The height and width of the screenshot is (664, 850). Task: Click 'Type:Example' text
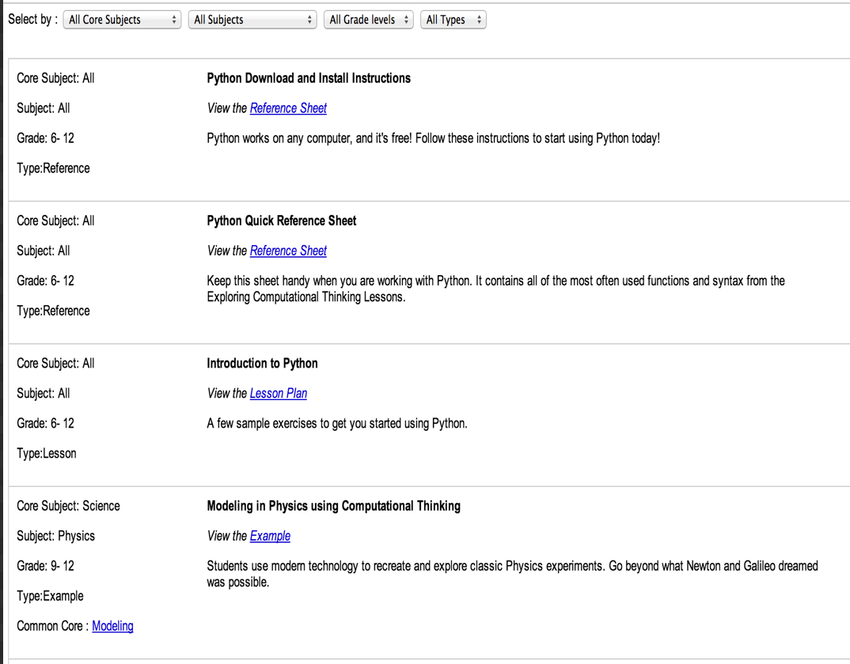[50, 596]
